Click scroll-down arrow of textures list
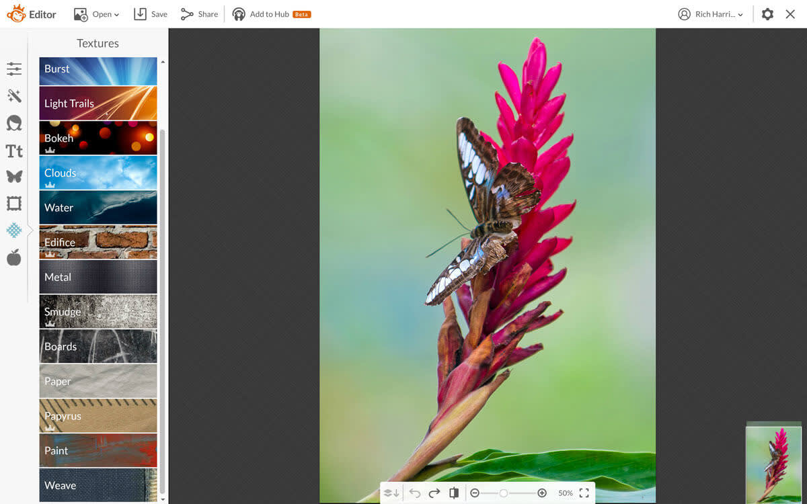 click(x=162, y=499)
